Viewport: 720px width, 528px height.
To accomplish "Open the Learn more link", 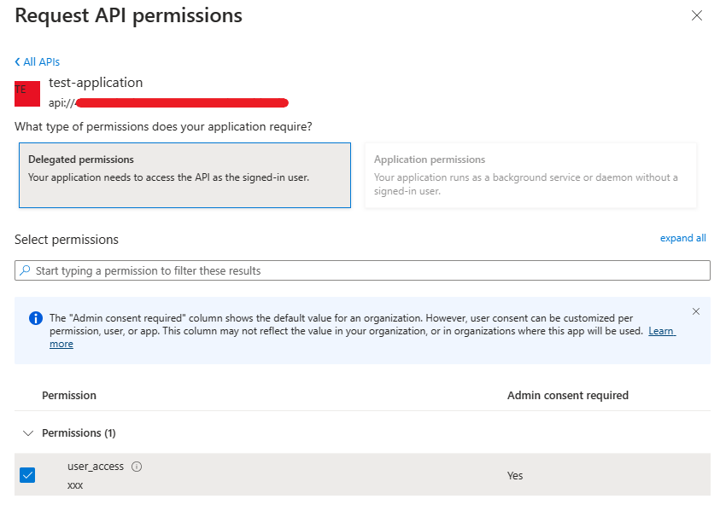I will tap(661, 331).
